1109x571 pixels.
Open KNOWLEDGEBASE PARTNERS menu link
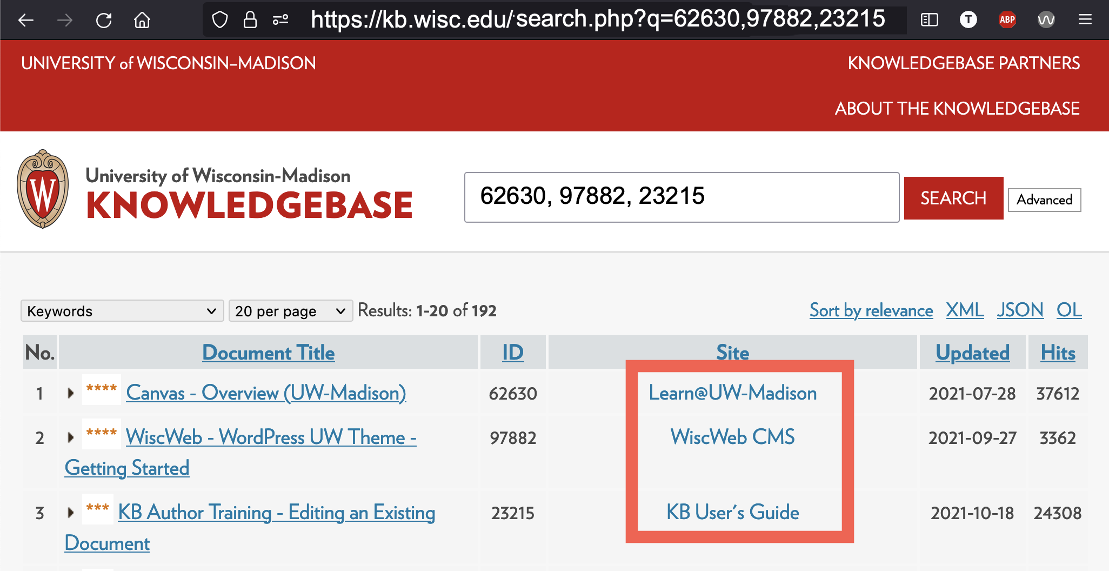964,63
